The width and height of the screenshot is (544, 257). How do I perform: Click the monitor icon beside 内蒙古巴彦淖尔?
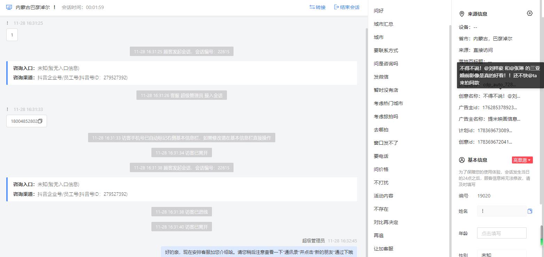(9, 7)
